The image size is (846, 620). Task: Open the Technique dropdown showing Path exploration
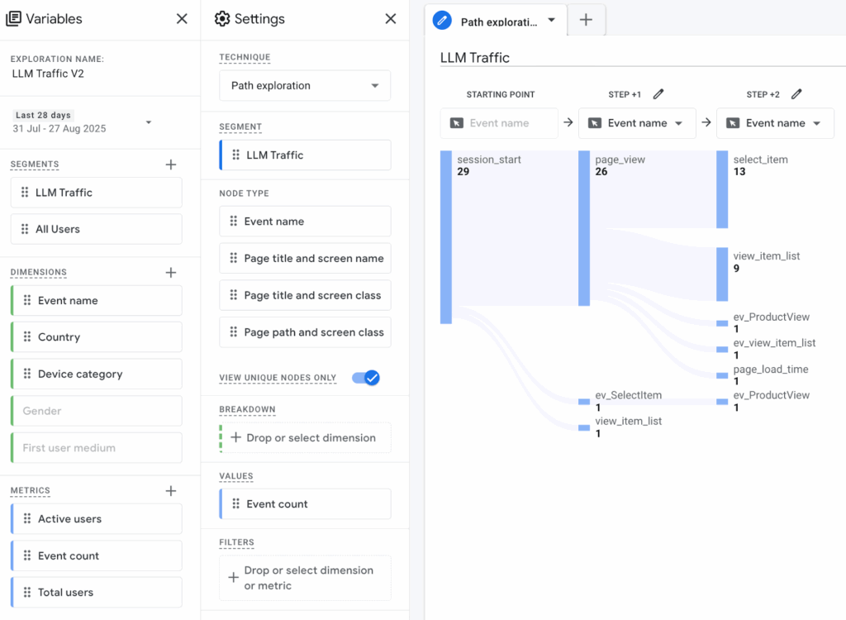pyautogui.click(x=305, y=85)
